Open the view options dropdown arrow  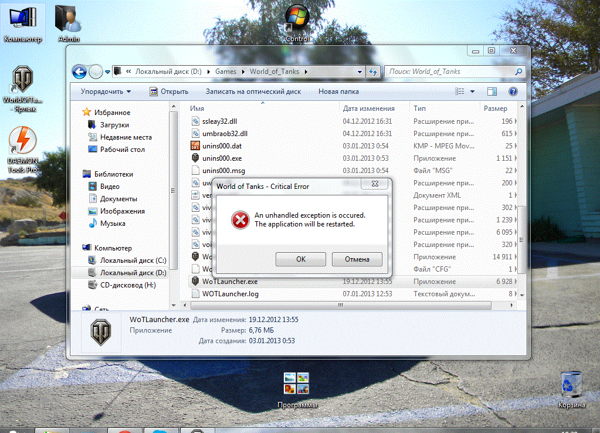pos(472,92)
